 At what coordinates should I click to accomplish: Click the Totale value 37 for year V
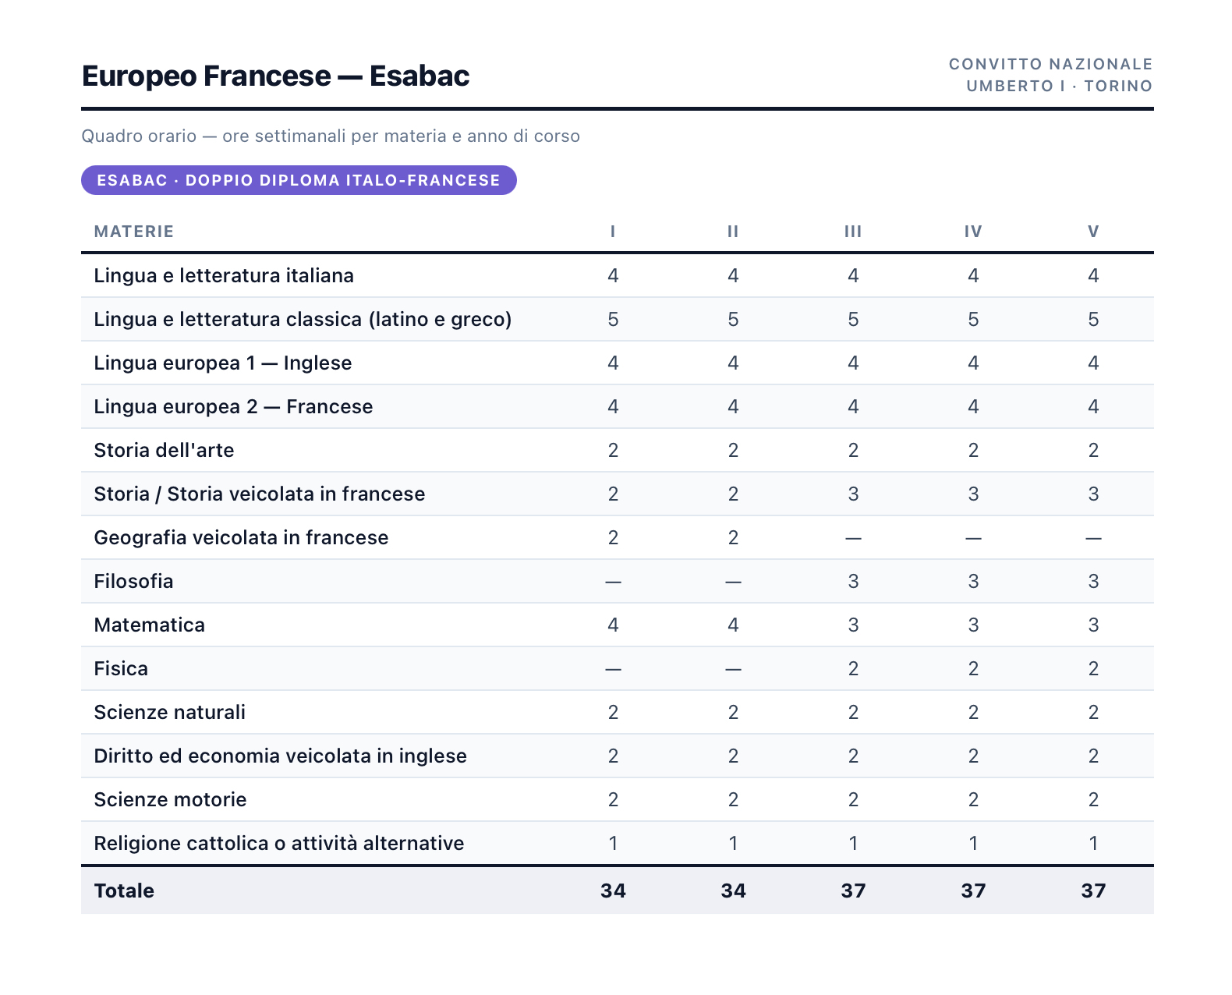pyautogui.click(x=1093, y=891)
